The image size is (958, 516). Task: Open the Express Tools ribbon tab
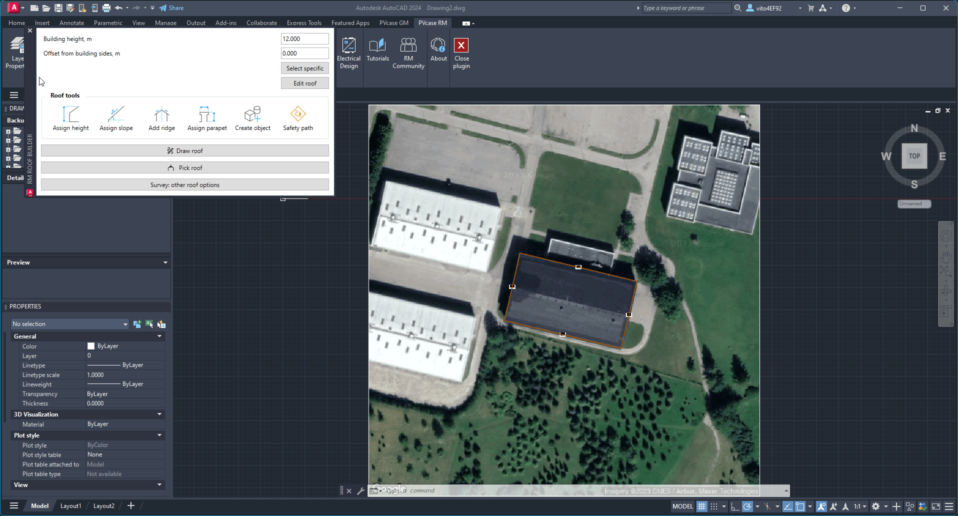coord(304,23)
